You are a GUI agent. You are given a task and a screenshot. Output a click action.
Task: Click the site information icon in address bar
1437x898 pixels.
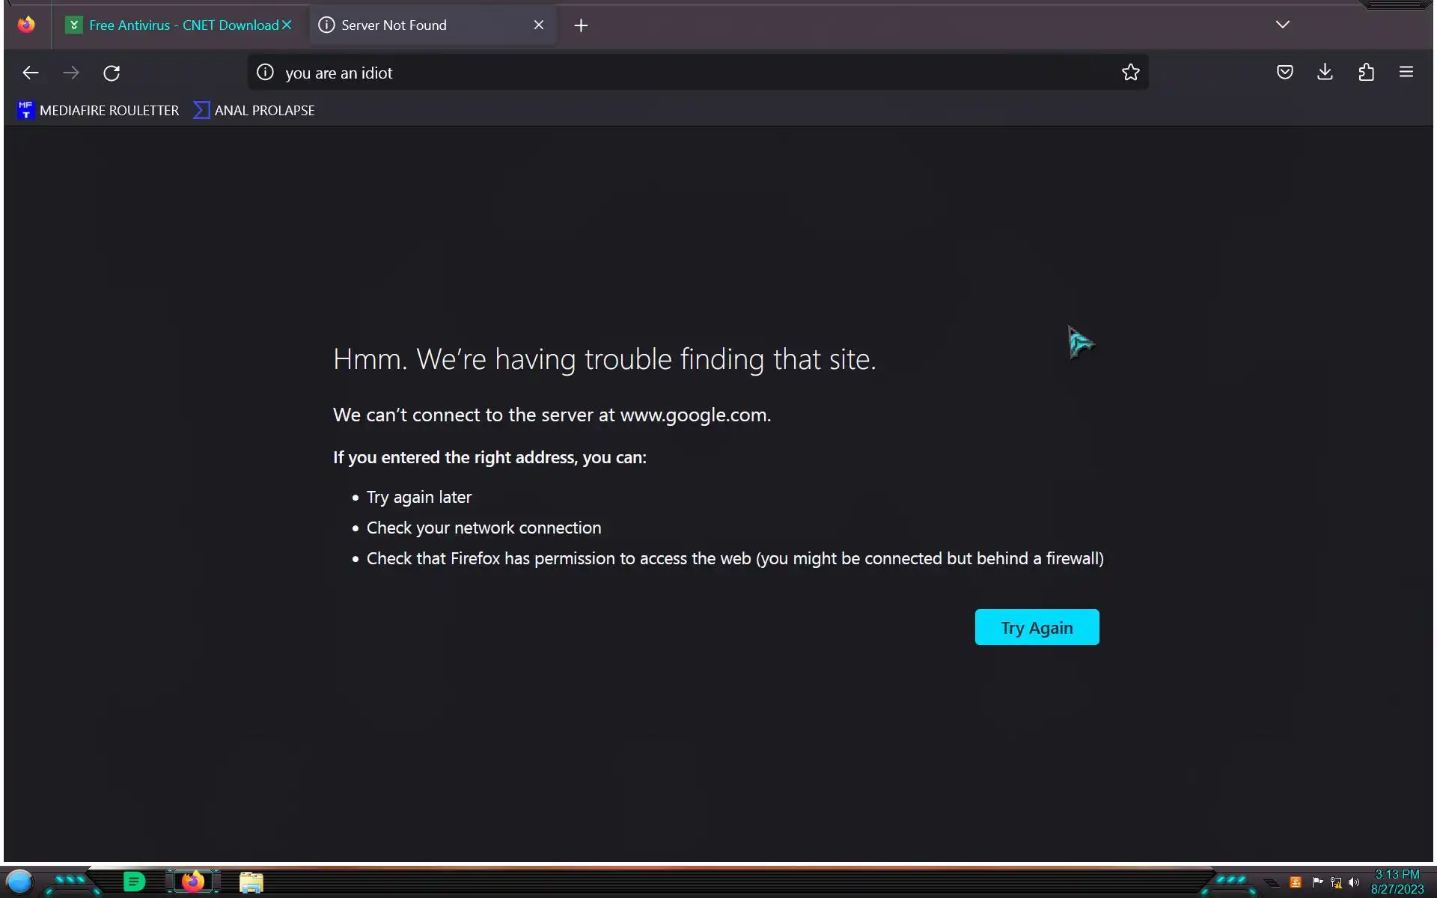point(265,73)
